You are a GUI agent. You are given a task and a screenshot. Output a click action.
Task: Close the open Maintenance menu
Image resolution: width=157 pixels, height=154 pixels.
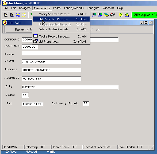(42, 8)
